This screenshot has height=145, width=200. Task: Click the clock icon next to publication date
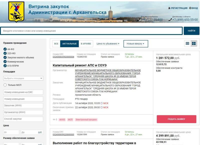[x=101, y=103]
